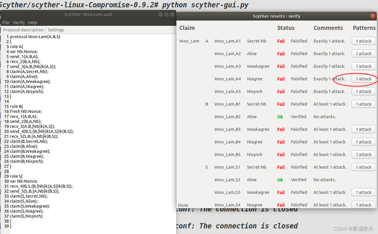Show the attack for Woo_Lam,S3 Weakagree
This screenshot has height=234, width=378.
pyautogui.click(x=364, y=192)
